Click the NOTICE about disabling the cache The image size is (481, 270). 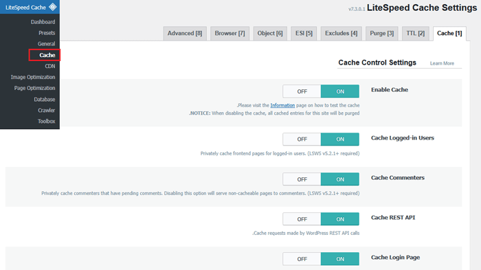pyautogui.click(x=274, y=113)
